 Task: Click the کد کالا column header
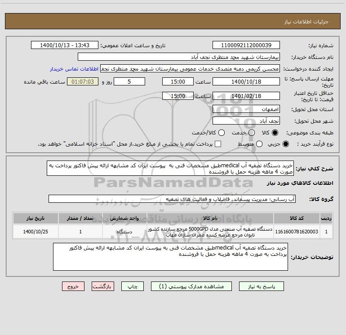pos(297,218)
